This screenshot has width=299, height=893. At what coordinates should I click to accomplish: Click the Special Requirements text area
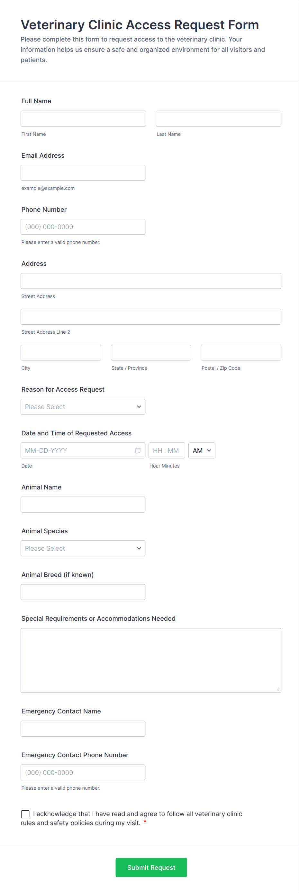151,660
